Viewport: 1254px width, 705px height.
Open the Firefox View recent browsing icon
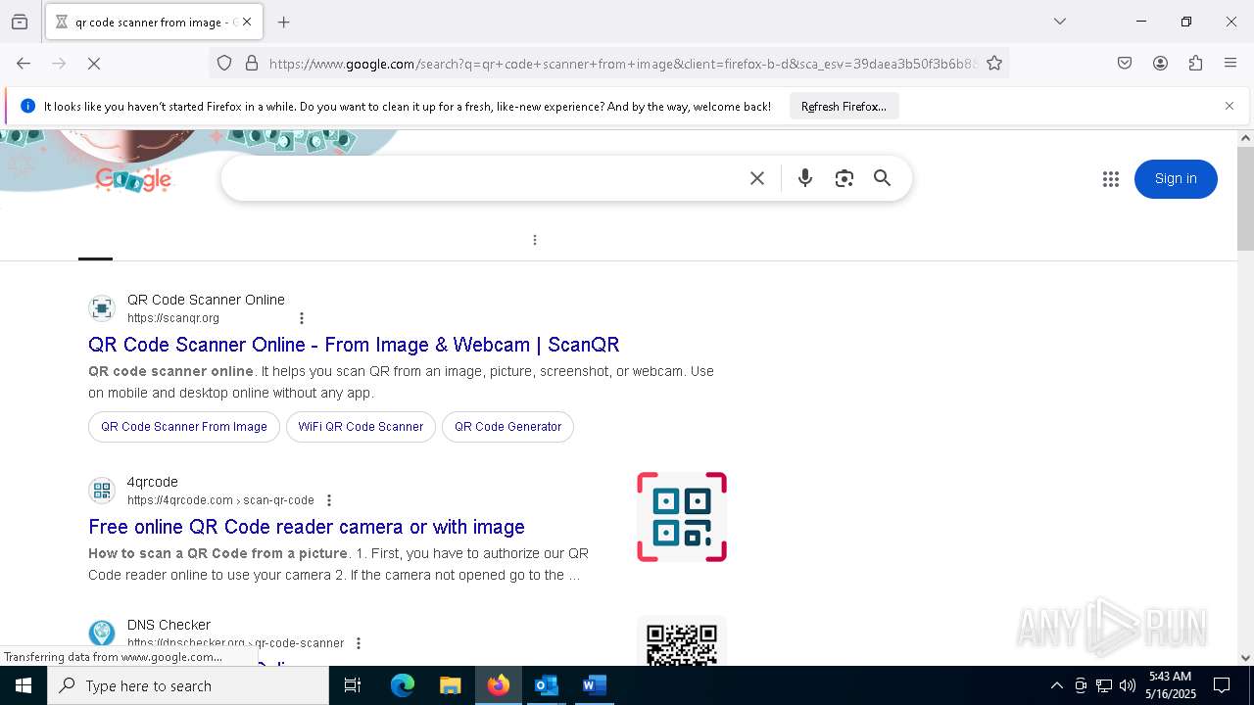[20, 22]
